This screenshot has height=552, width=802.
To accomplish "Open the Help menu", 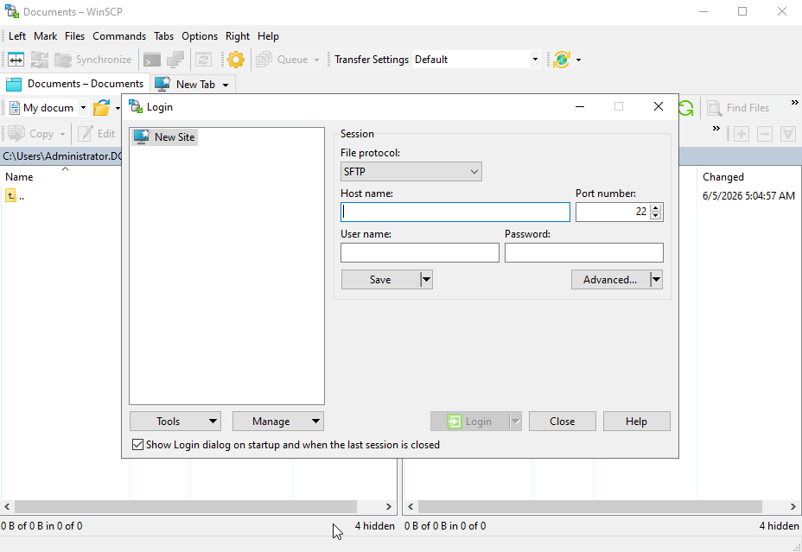I will point(268,36).
